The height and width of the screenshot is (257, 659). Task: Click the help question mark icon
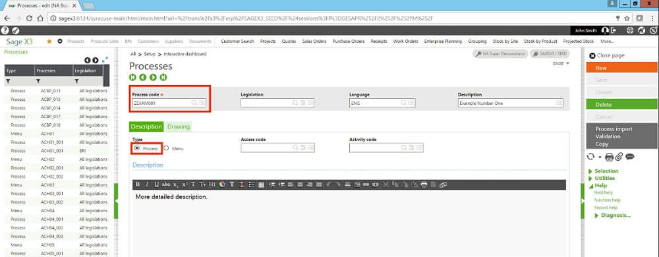5,30
